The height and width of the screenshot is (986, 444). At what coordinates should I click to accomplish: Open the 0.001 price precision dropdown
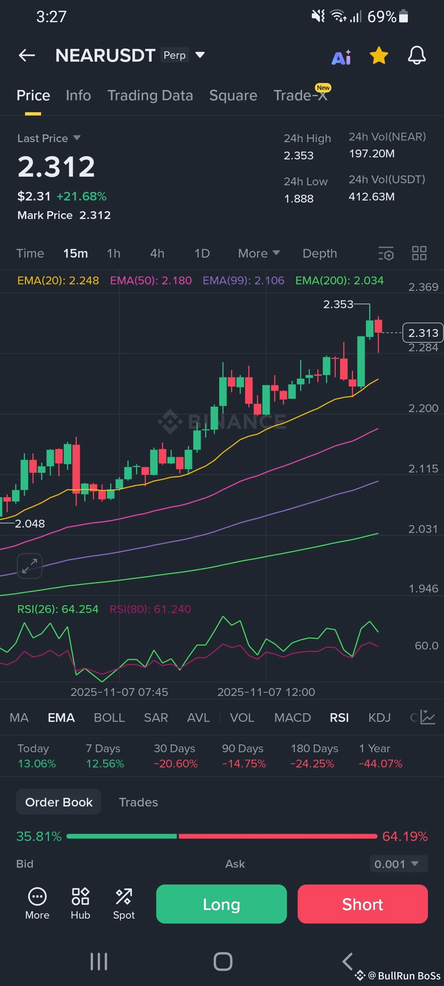[398, 864]
